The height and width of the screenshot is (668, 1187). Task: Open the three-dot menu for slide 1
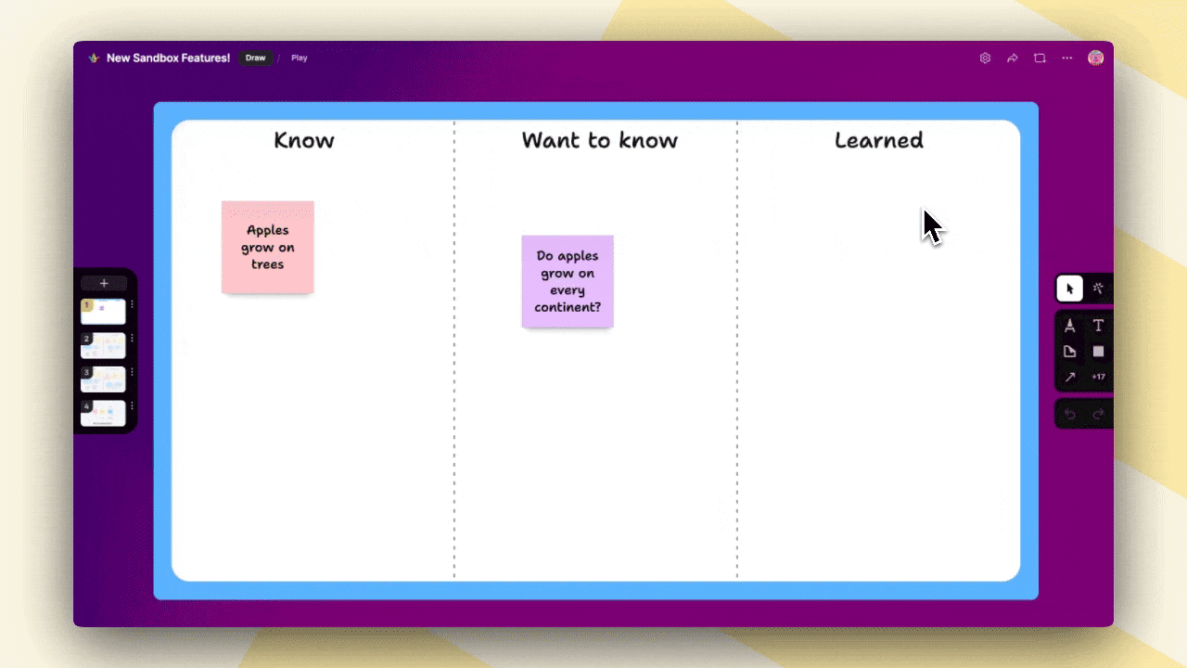132,304
